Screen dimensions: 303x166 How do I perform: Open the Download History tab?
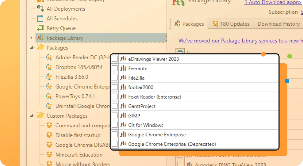point(279,24)
